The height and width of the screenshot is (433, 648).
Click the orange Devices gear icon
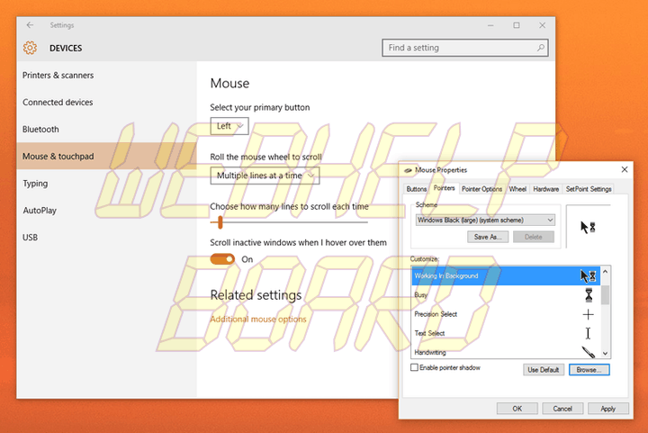coord(30,48)
